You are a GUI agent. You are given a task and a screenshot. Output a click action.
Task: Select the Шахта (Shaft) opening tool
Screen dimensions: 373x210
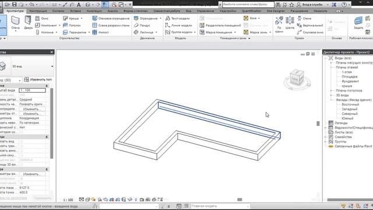coord(290,23)
